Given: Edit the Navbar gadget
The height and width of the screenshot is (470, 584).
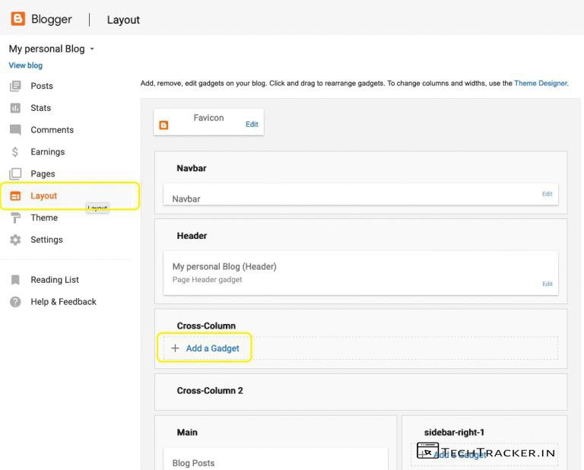Looking at the screenshot, I should 547,194.
